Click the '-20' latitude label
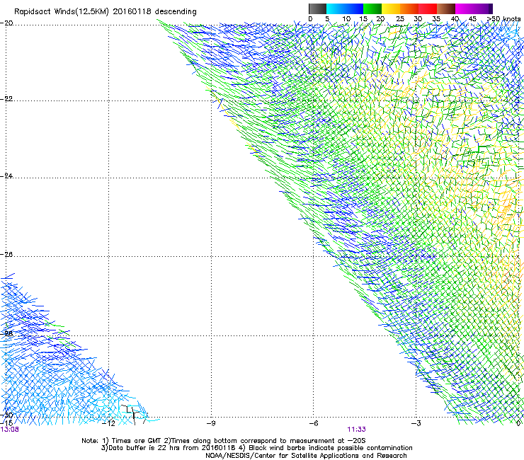 6,23
